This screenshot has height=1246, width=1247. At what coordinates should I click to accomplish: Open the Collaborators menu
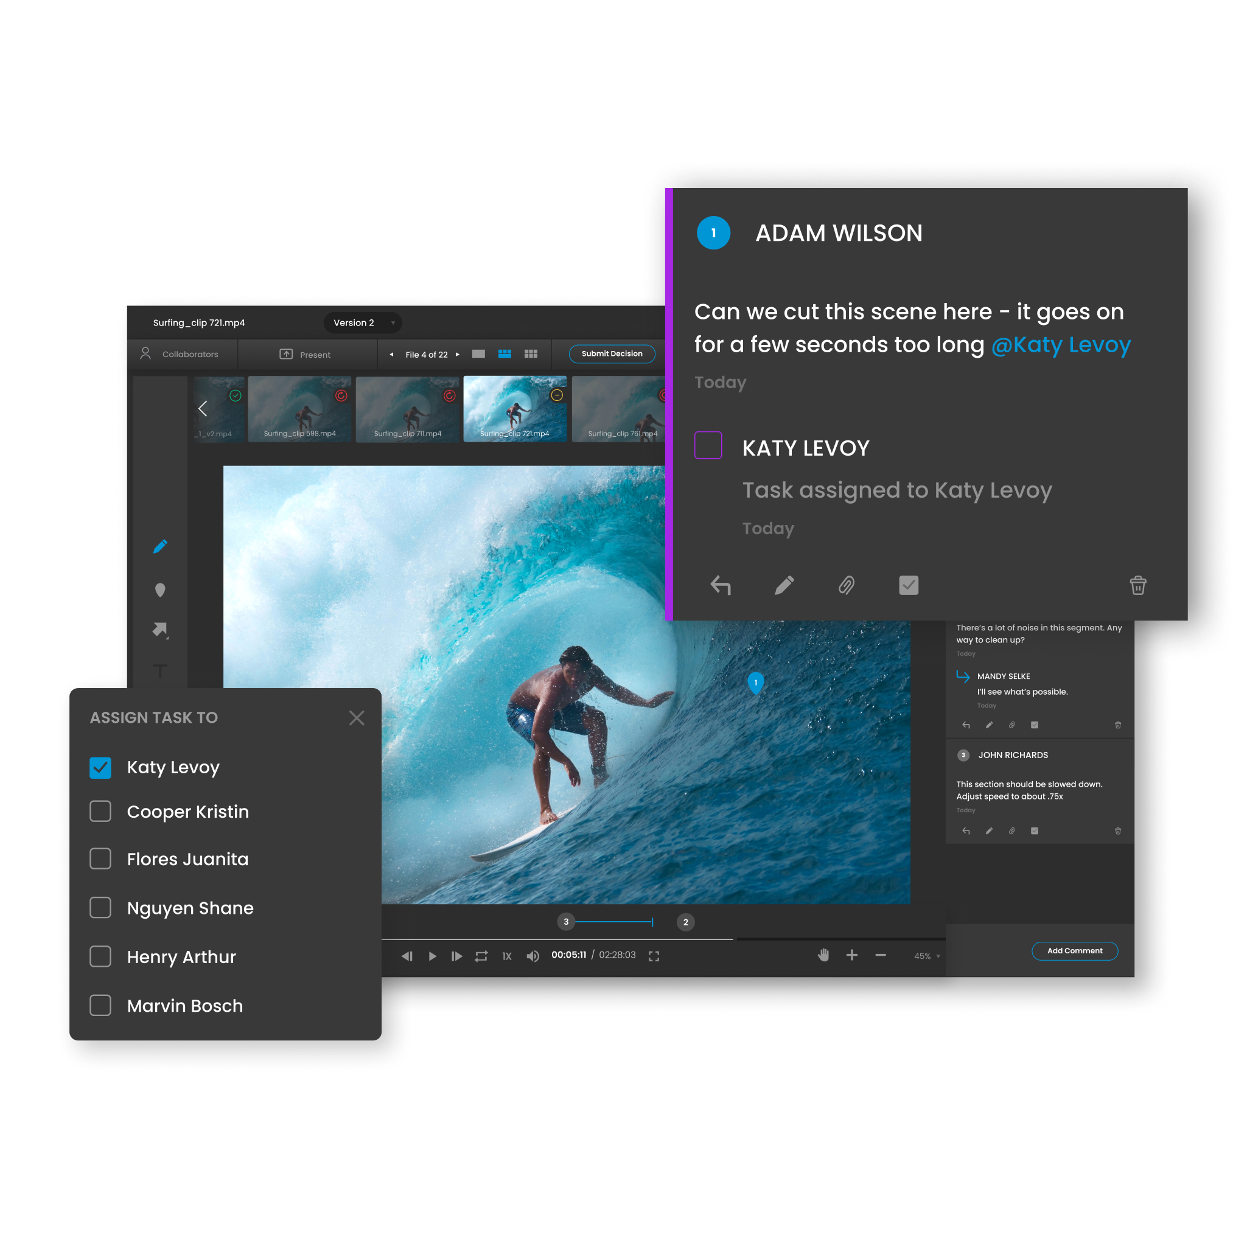[180, 354]
